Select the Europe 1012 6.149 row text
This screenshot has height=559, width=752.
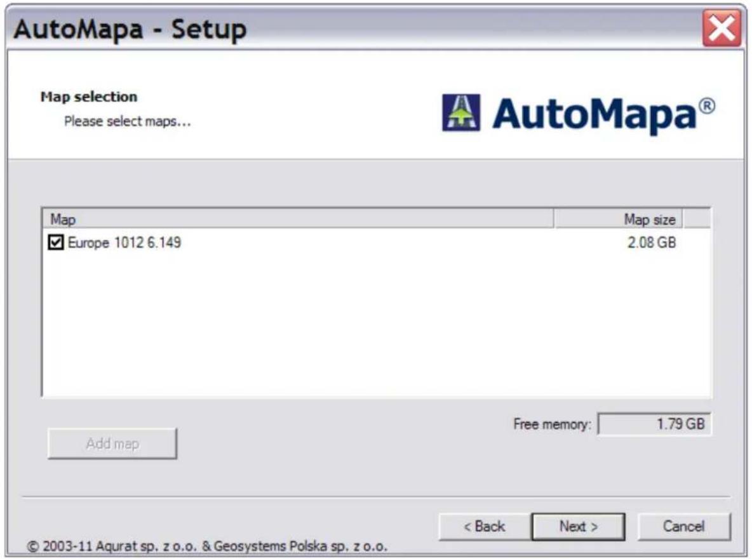124,242
